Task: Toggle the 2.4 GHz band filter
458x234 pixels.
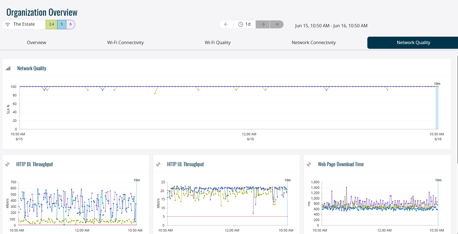Action: coord(51,24)
